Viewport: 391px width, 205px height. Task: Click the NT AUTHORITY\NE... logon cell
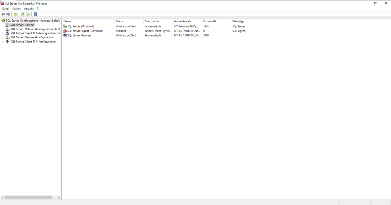(187, 31)
